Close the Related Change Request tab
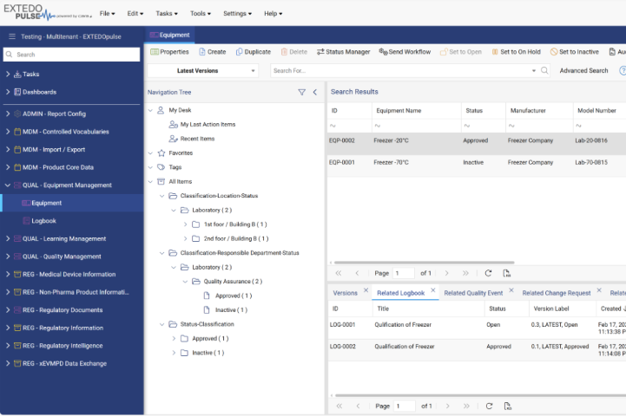626x416 pixels. (x=599, y=290)
